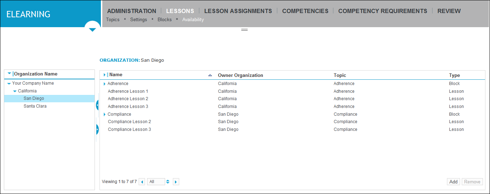Sort by Owner Organization column
The height and width of the screenshot is (194, 490).
tap(241, 75)
